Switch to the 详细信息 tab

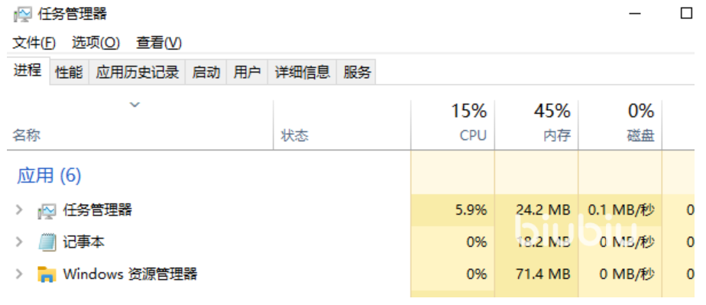[303, 72]
